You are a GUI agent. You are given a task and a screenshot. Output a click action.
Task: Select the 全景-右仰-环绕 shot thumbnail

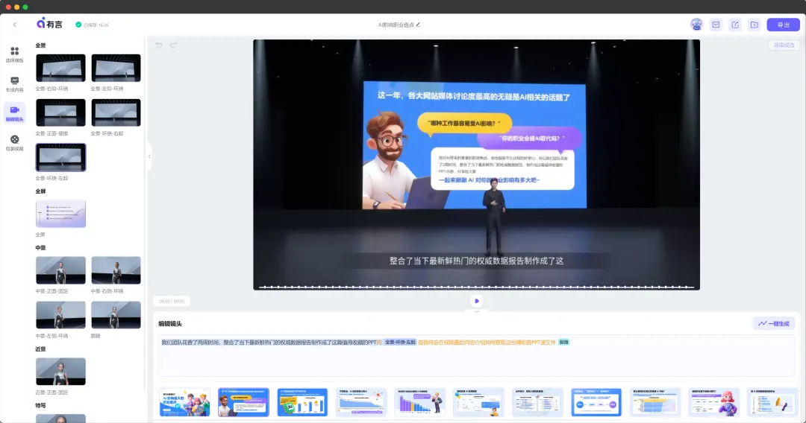click(x=60, y=68)
